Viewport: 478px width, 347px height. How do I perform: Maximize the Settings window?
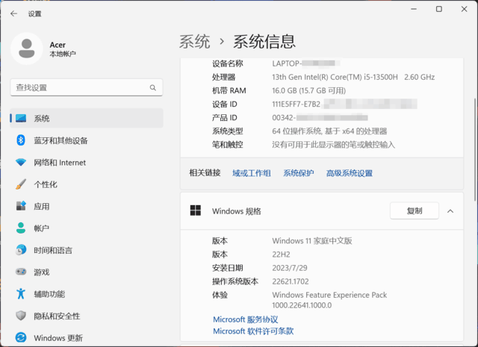tap(439, 9)
